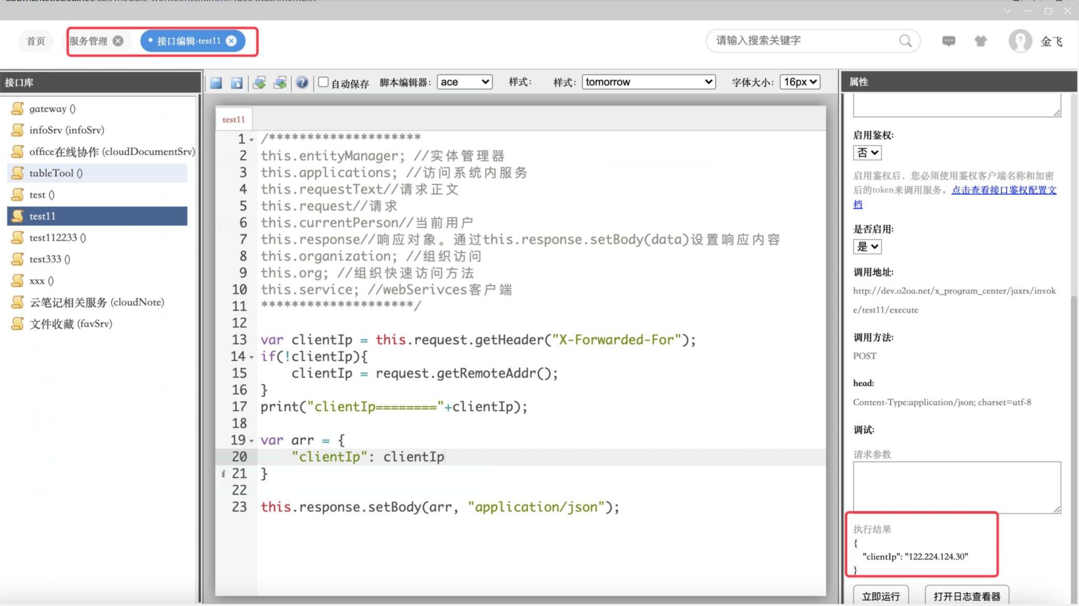Screen dimensions: 1079x606
Task: Enable the 自动保存 checkbox
Action: click(x=323, y=82)
